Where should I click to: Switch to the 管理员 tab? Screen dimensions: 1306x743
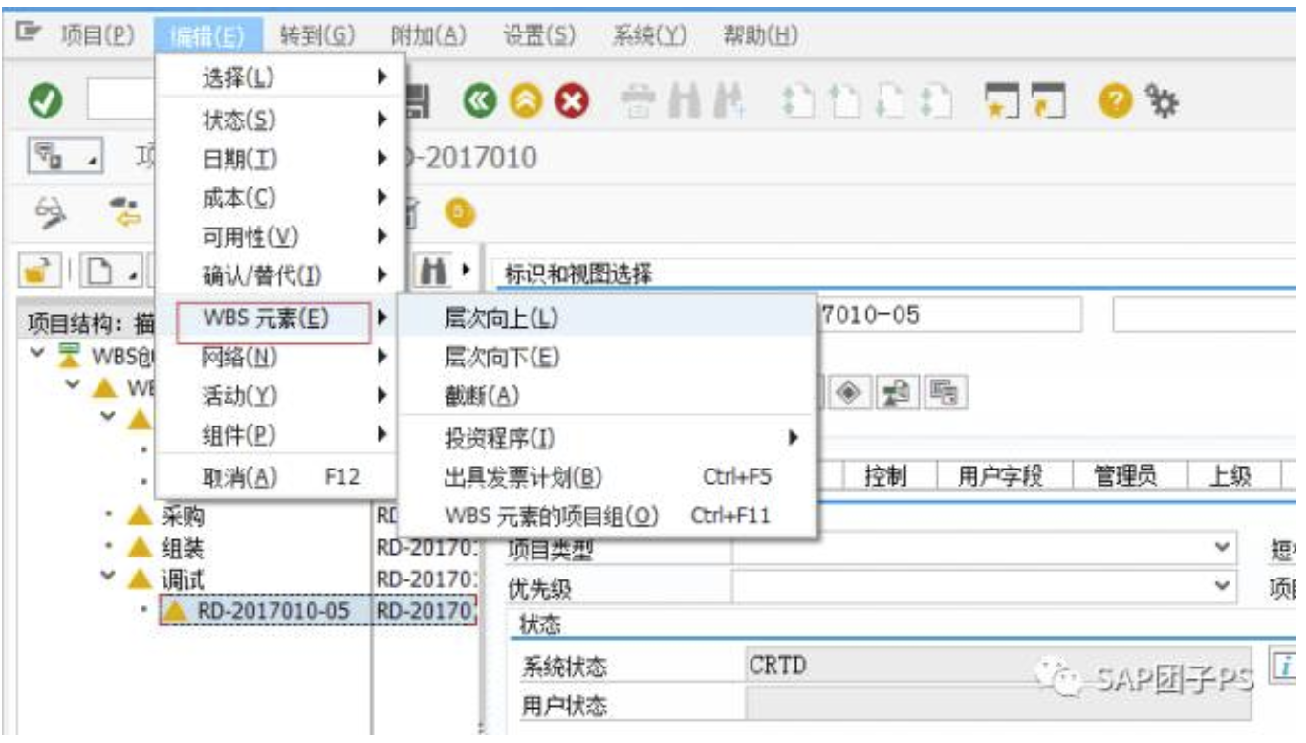[x=1126, y=475]
